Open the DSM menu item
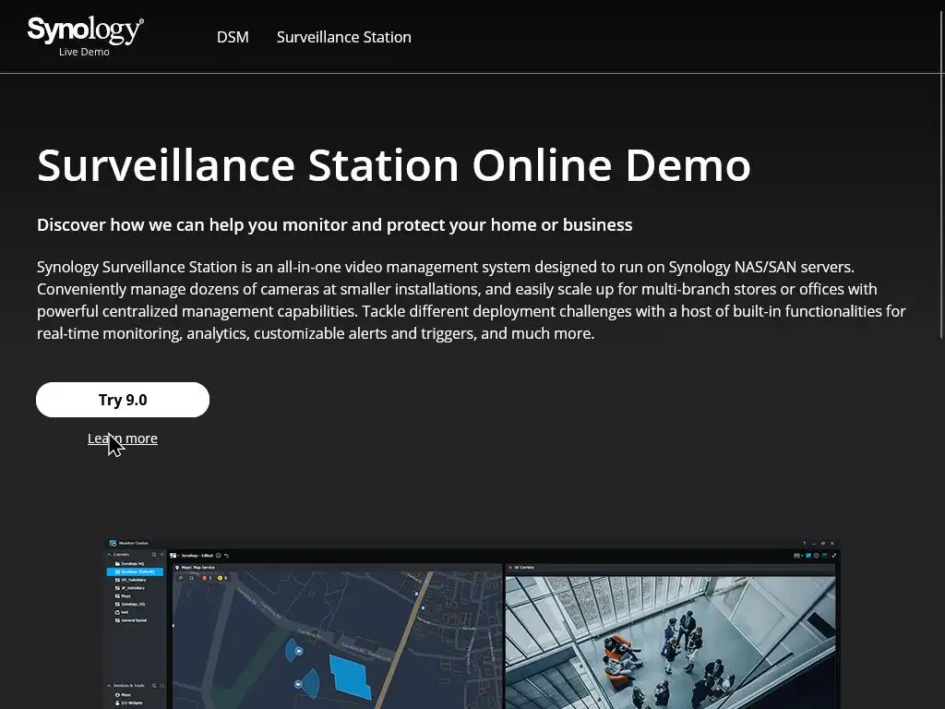945x709 pixels. point(233,37)
